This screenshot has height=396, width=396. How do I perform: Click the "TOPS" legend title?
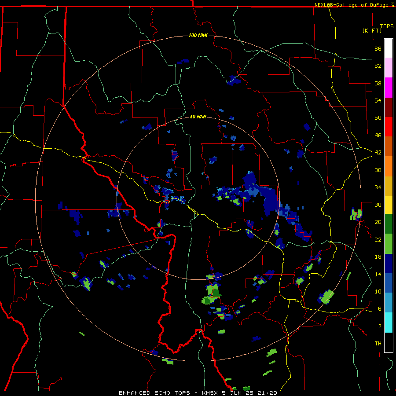[x=387, y=26]
